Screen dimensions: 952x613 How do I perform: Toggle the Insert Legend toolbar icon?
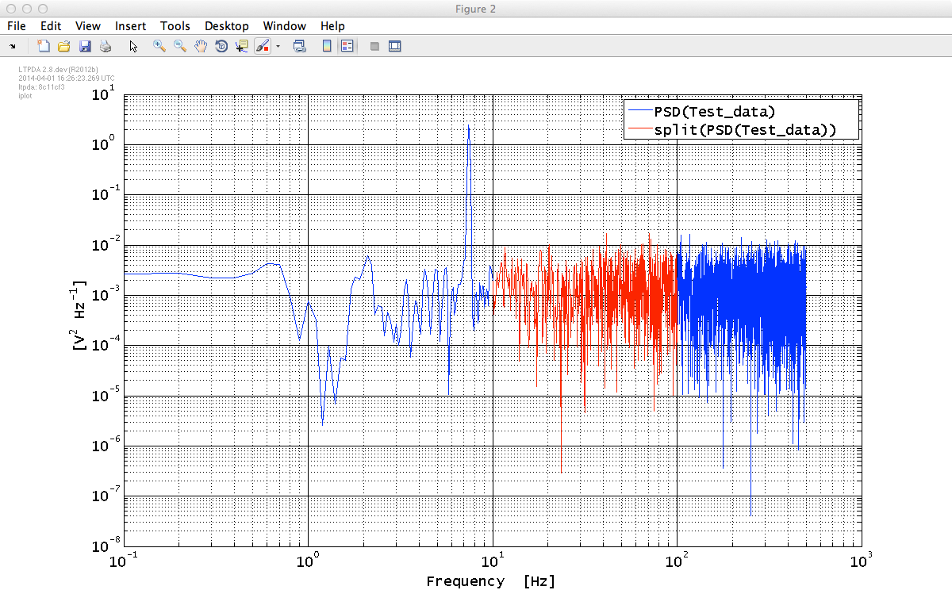(347, 47)
